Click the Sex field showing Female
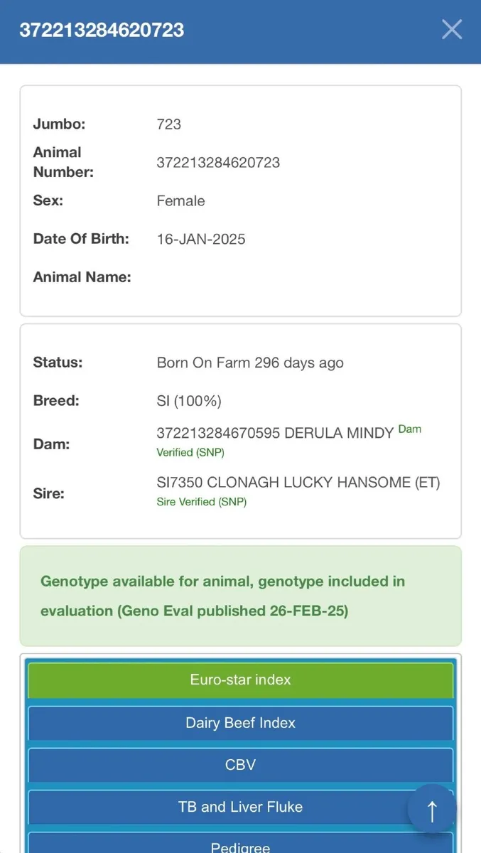This screenshot has width=481, height=853. pos(180,200)
